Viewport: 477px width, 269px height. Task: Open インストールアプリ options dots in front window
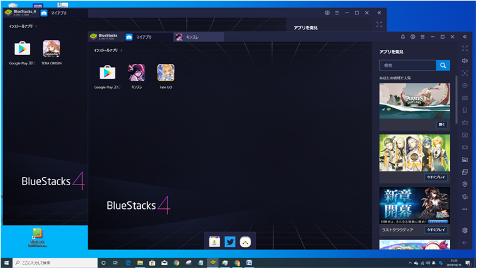pos(121,51)
